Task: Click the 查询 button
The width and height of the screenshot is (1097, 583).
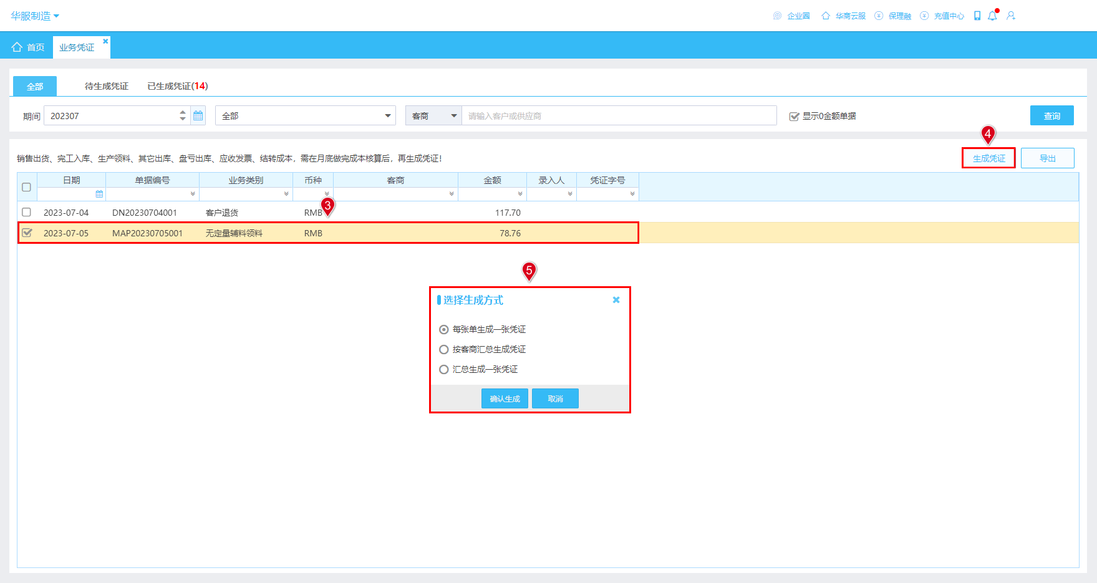Action: (x=1052, y=115)
